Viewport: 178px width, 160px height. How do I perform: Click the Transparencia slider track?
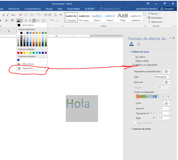point(154,113)
